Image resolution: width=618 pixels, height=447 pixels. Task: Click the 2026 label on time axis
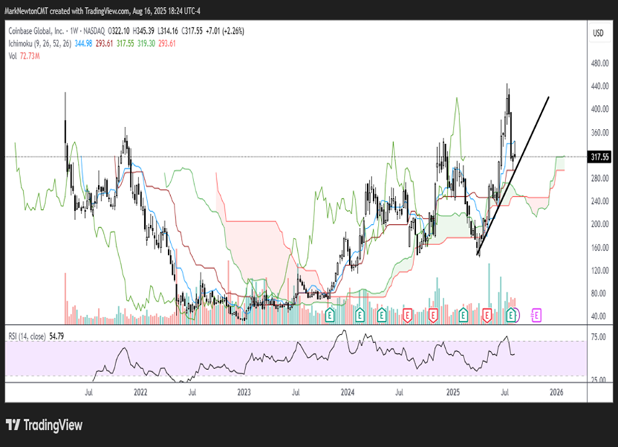point(556,392)
